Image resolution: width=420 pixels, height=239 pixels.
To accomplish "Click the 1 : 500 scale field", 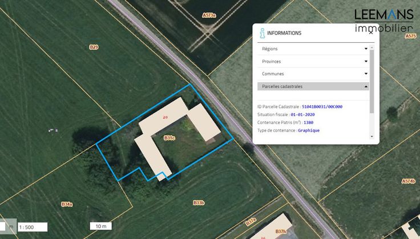I will click(x=33, y=227).
